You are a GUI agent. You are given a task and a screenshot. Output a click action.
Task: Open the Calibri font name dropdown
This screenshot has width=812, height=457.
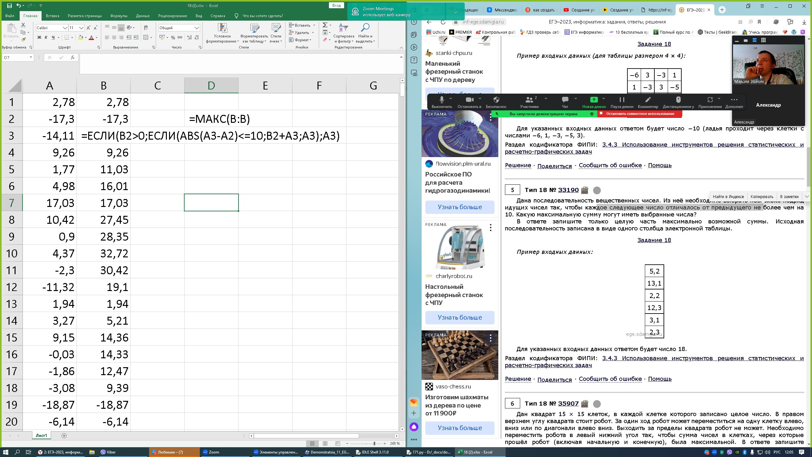click(x=65, y=28)
